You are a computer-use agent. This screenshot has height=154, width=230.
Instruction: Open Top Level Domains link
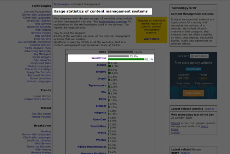point(39,75)
